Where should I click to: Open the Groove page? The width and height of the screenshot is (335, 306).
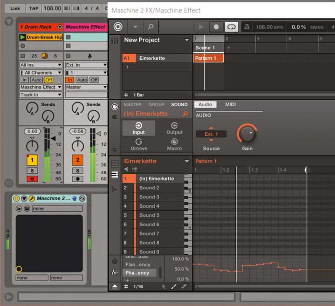pos(139,145)
